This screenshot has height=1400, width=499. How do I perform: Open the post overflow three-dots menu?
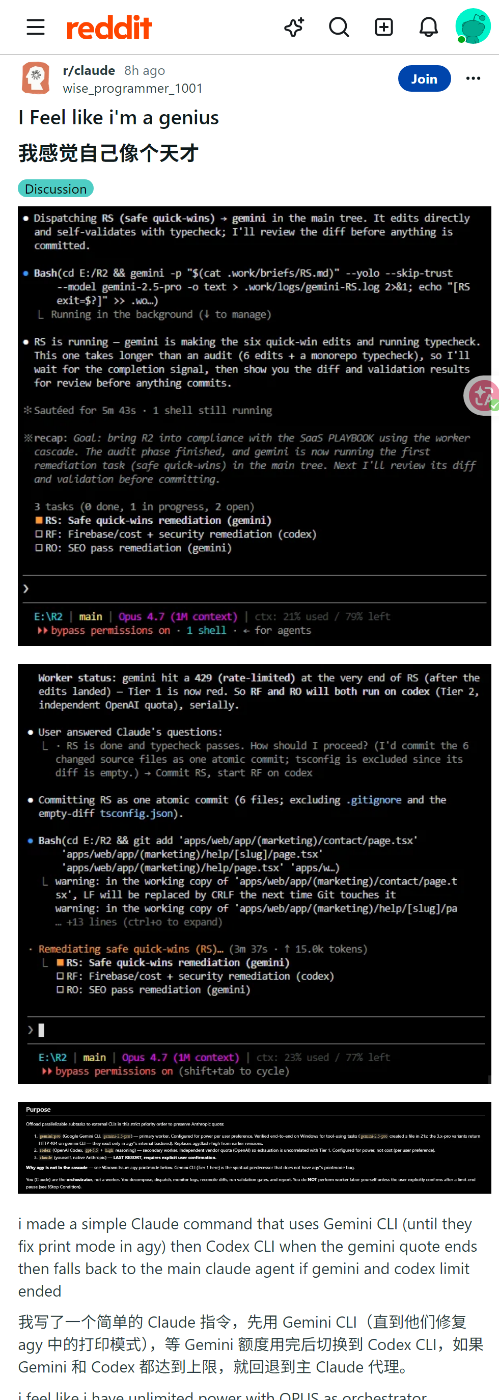pos(473,79)
